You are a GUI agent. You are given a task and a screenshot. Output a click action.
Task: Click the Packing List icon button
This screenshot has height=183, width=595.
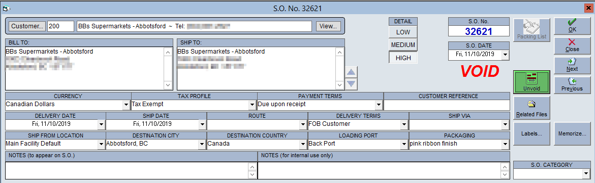531,30
